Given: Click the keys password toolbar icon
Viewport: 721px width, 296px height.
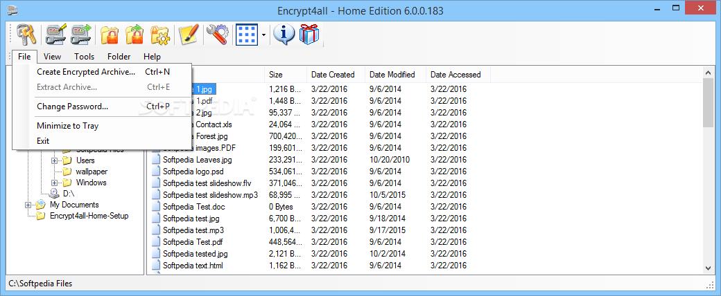Looking at the screenshot, I should [x=26, y=35].
